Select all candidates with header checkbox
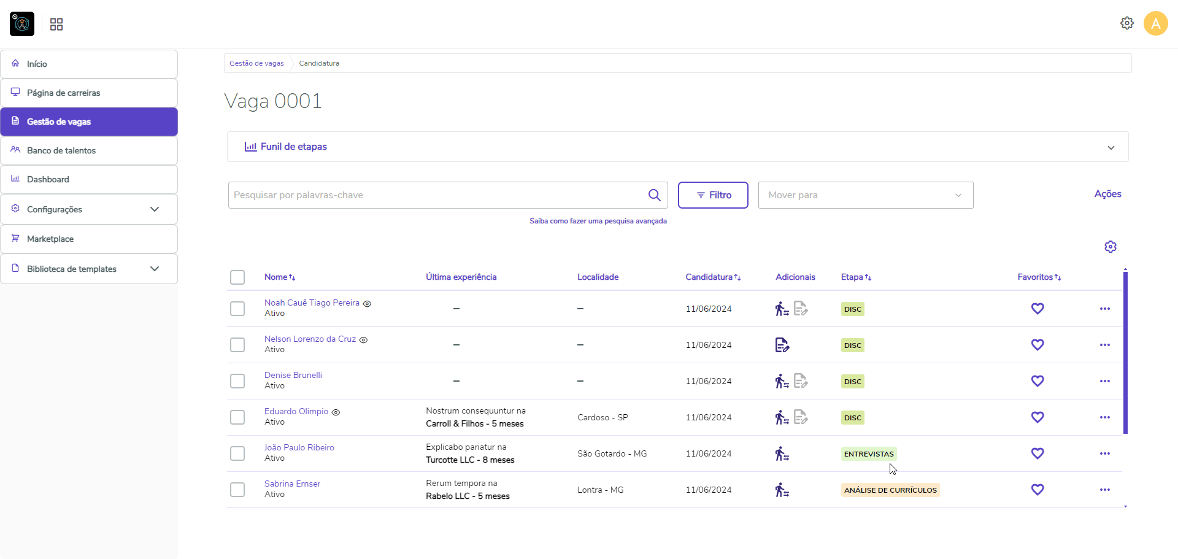 tap(237, 277)
